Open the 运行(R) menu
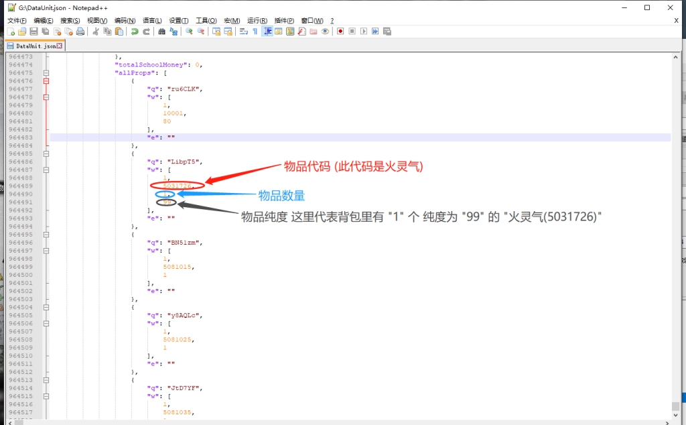 [257, 21]
